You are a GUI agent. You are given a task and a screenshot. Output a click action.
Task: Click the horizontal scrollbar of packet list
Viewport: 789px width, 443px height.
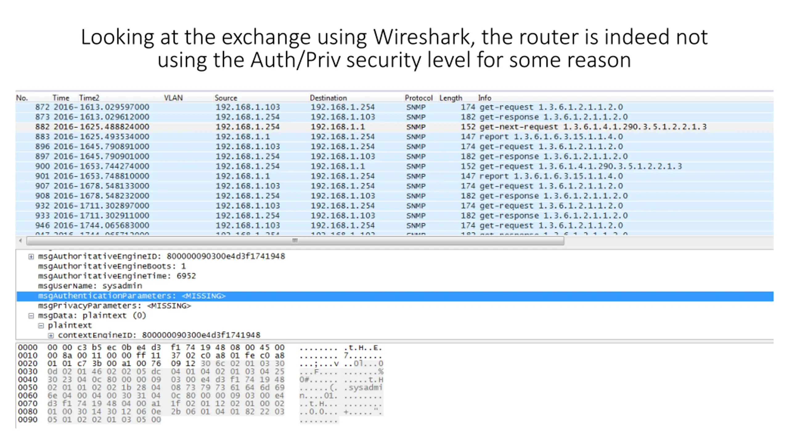[x=295, y=241]
